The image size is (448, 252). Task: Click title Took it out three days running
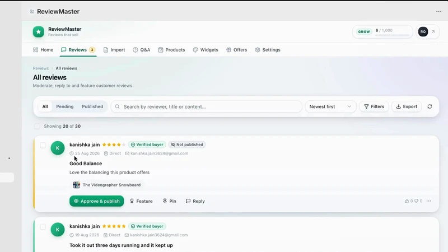tap(121, 245)
